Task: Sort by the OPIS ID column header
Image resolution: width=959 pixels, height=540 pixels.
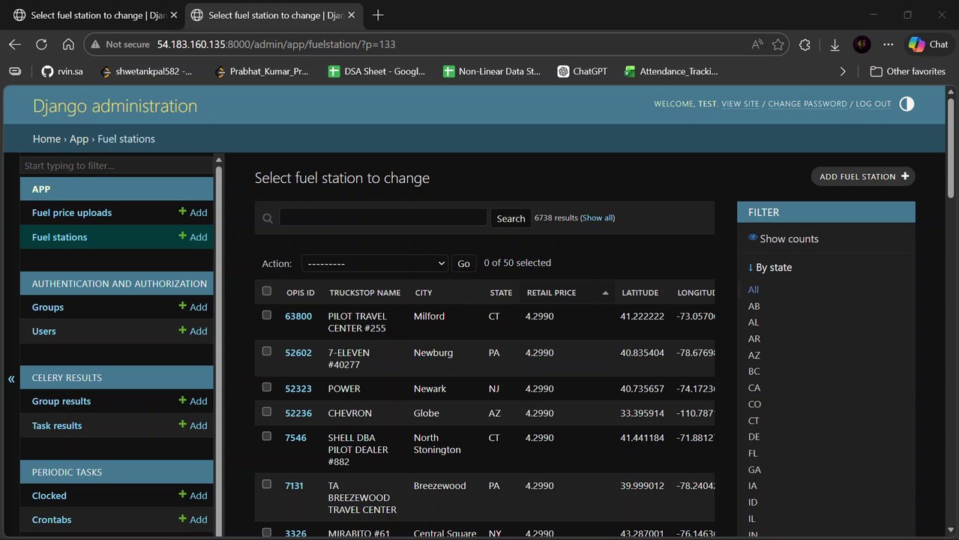Action: click(300, 292)
